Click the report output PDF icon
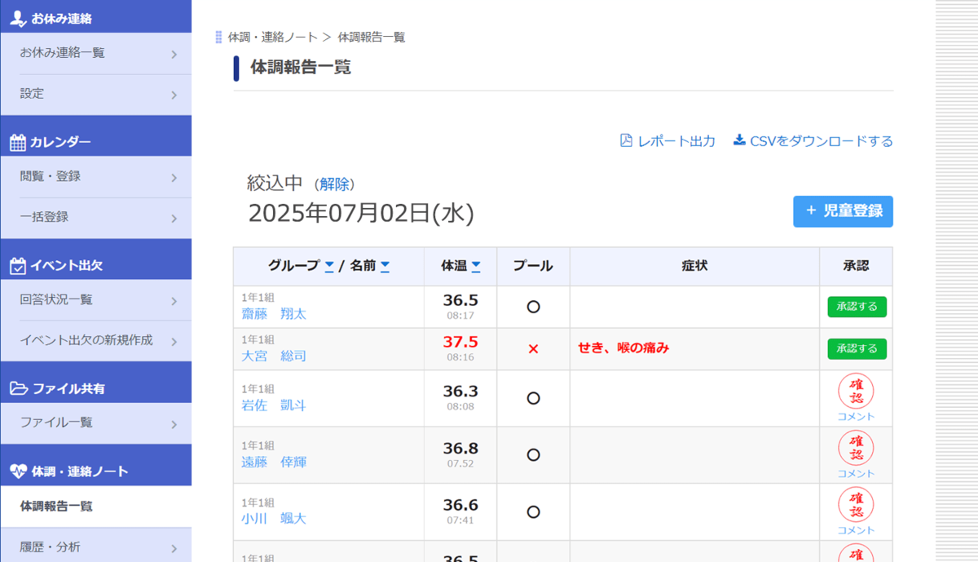 click(626, 140)
